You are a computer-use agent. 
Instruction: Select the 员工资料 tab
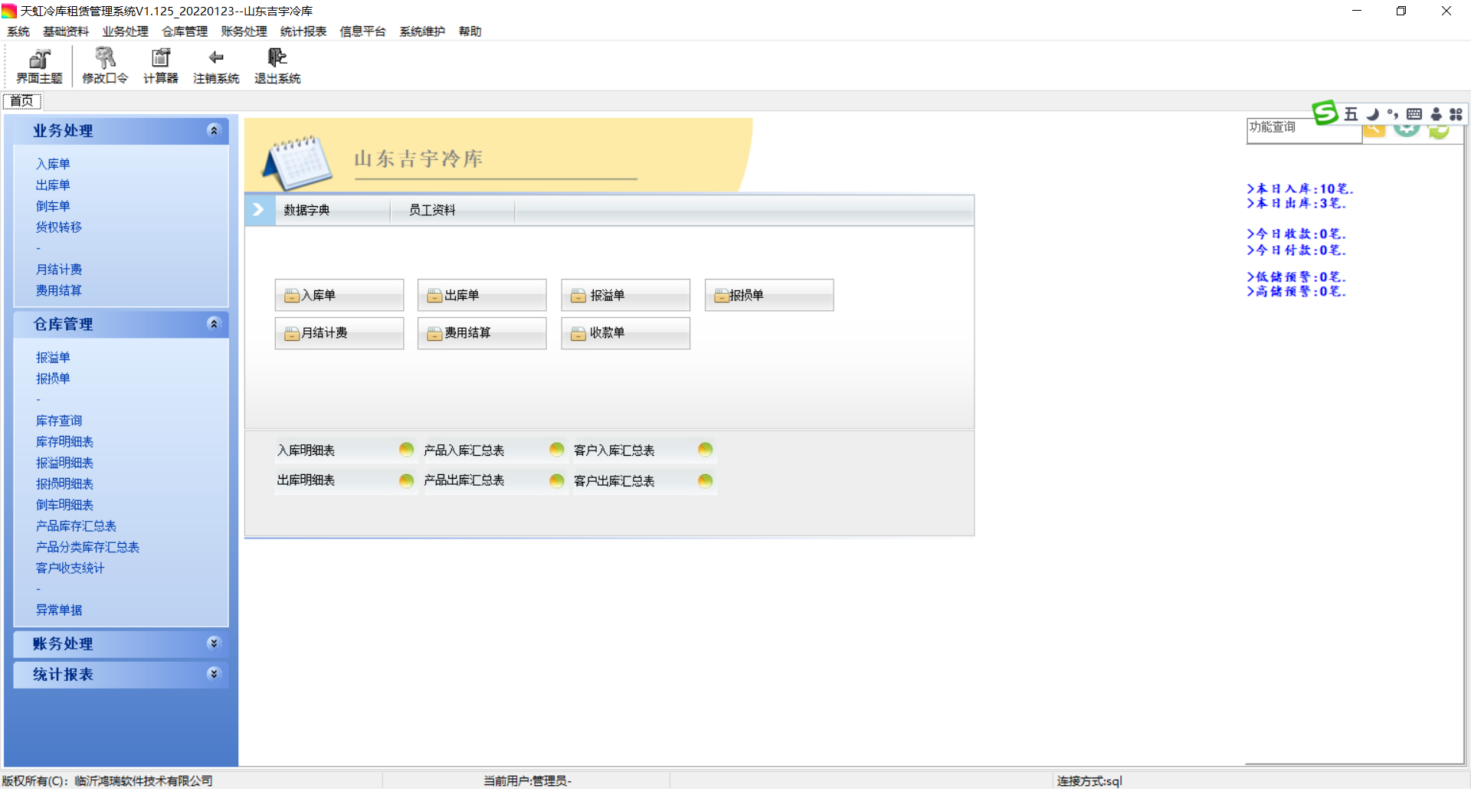(x=453, y=210)
